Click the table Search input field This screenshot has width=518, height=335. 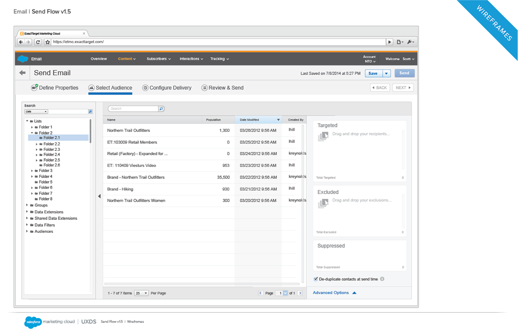tap(133, 109)
